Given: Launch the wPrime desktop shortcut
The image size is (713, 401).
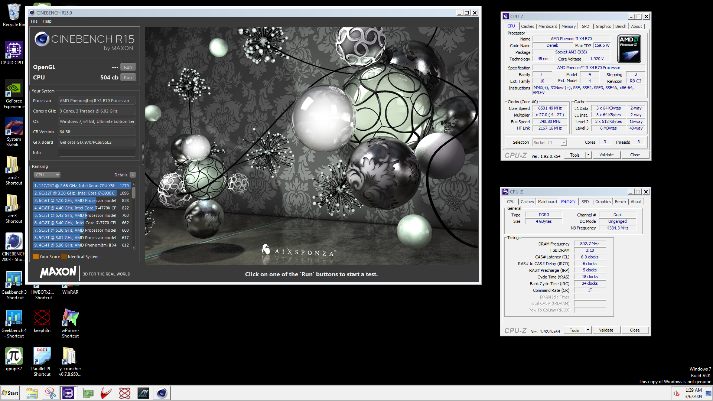Looking at the screenshot, I should click(70, 323).
